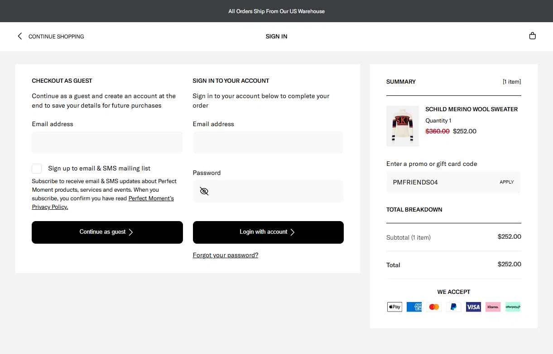Image resolution: width=553 pixels, height=354 pixels.
Task: Open the shopping bag icon
Action: pos(533,36)
